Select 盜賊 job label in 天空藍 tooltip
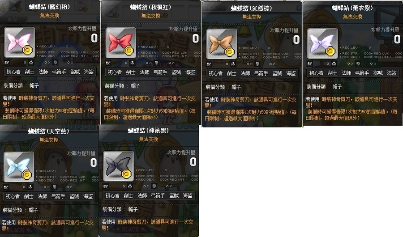The width and height of the screenshot is (403, 237). [x=74, y=196]
